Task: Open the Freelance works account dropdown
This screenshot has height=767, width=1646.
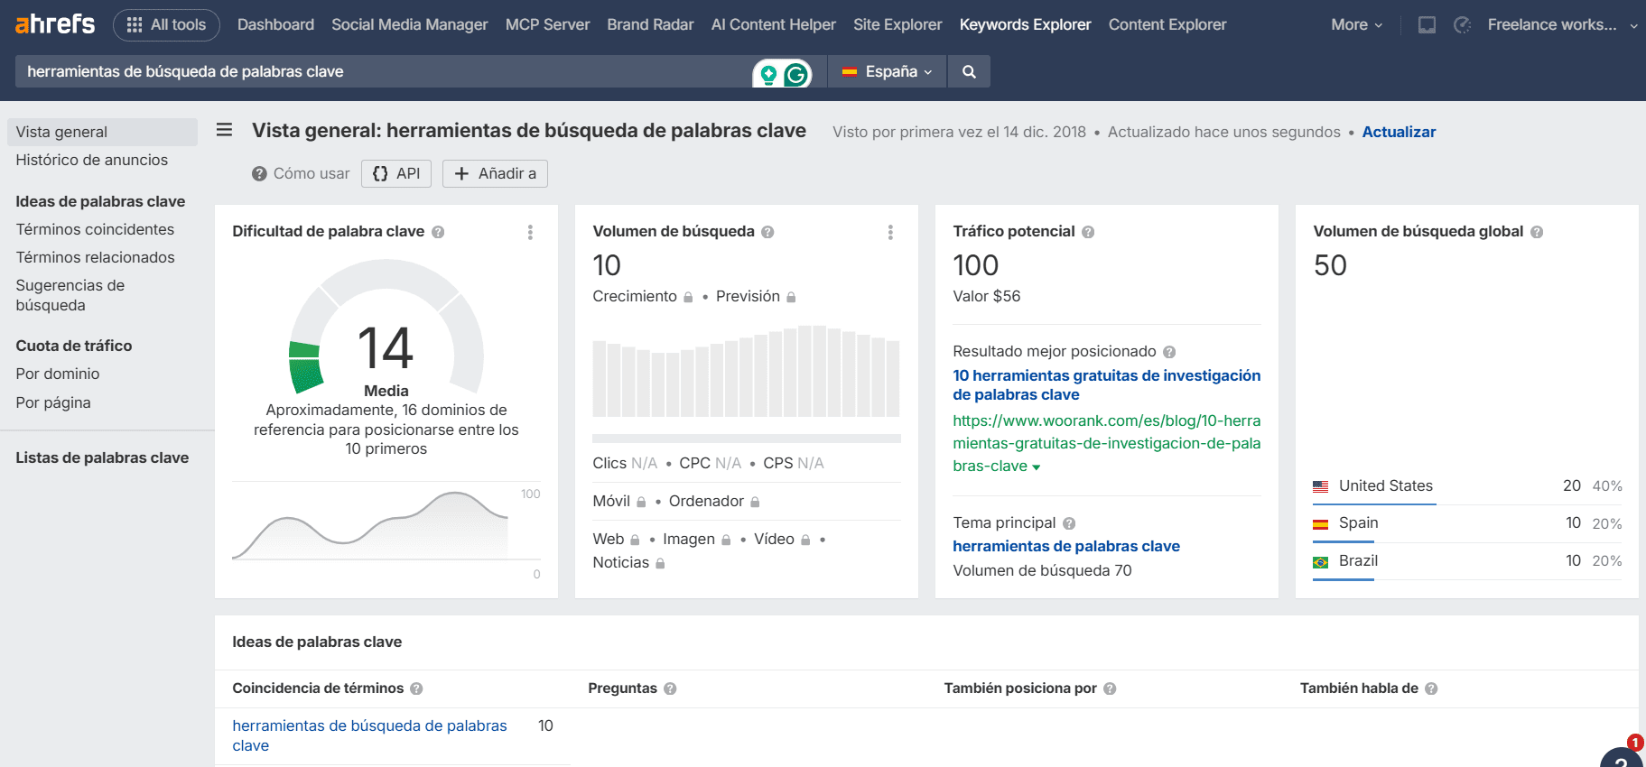Action: click(1561, 25)
